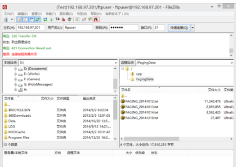Click the password input field
The width and height of the screenshot is (237, 167).
click(x=124, y=27)
